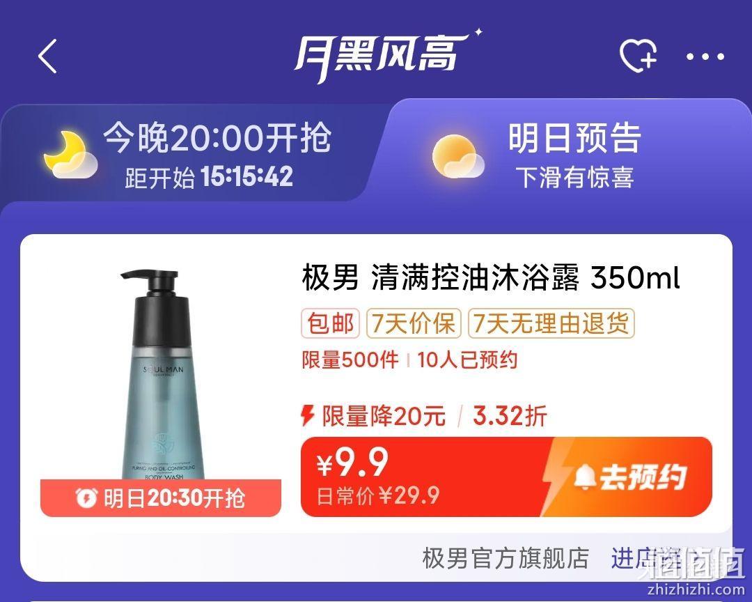Click the red lightning bolt icon
This screenshot has height=602, width=752.
pyautogui.click(x=308, y=415)
